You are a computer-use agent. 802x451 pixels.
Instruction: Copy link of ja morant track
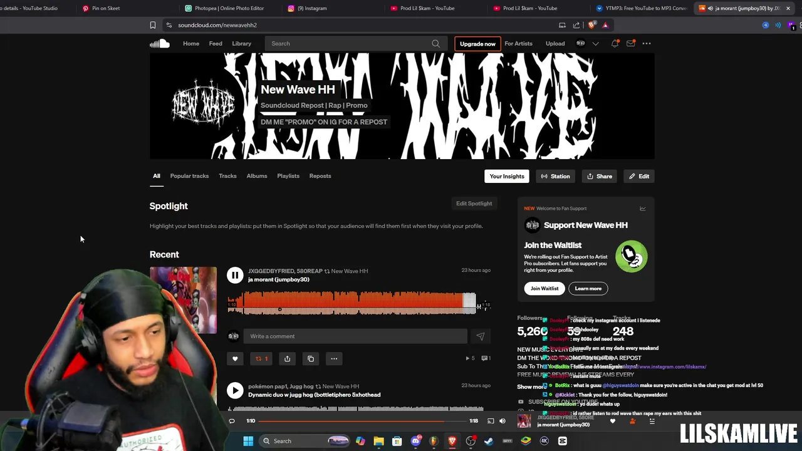tap(311, 359)
